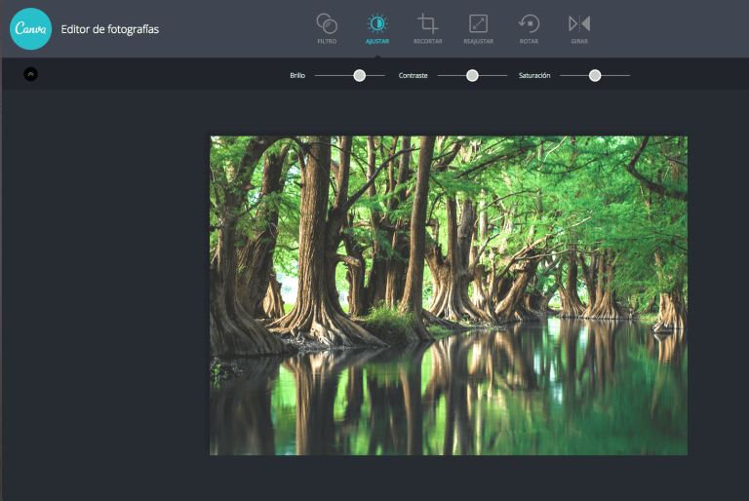Screen dimensions: 749x501
Task: Click the left end of Saturación track
Action: coord(563,75)
